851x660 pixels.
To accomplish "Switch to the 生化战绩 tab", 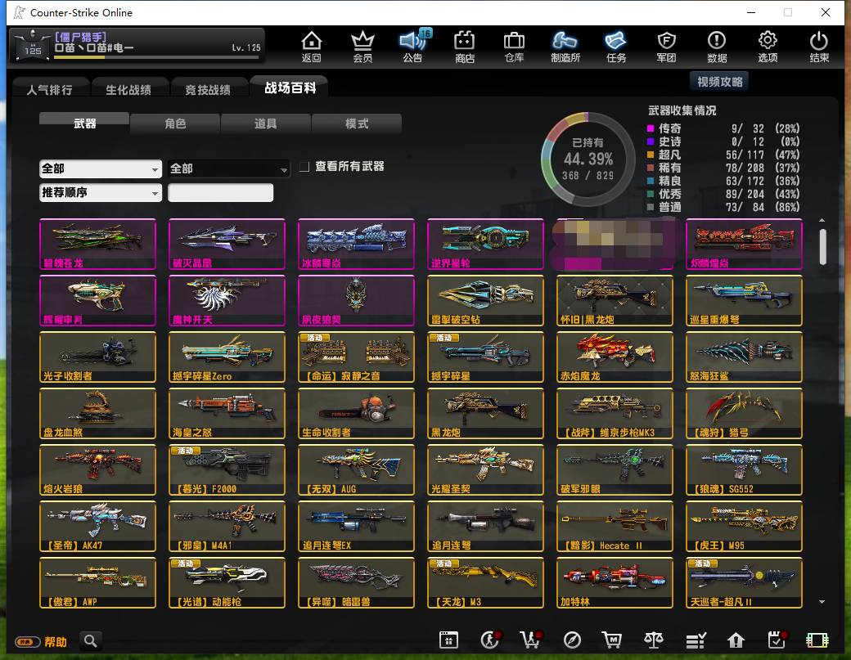I will 128,89.
